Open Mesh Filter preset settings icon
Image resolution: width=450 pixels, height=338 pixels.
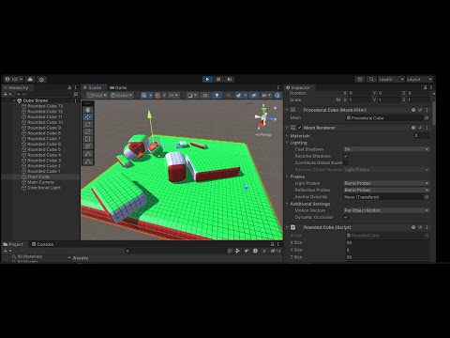(x=420, y=110)
